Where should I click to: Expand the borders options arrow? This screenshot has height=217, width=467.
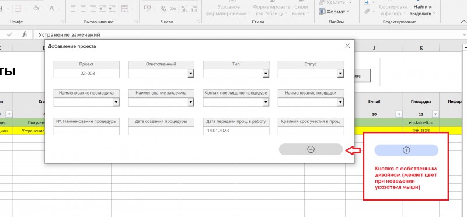point(25,9)
